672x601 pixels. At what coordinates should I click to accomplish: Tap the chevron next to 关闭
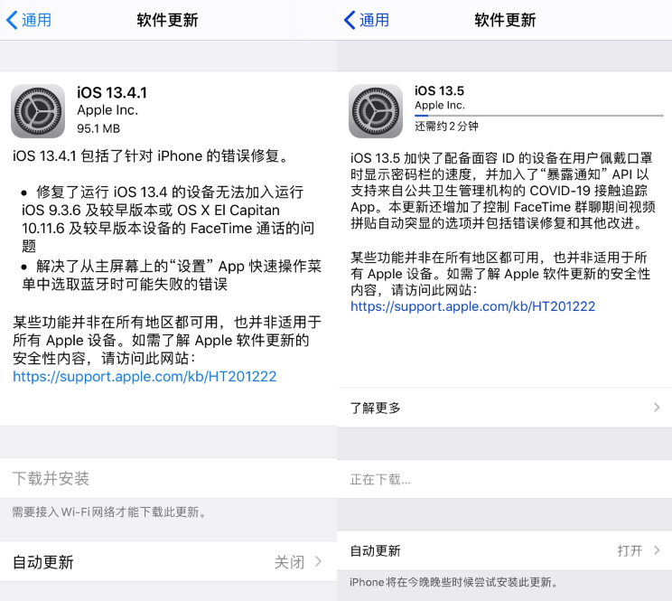tap(318, 561)
